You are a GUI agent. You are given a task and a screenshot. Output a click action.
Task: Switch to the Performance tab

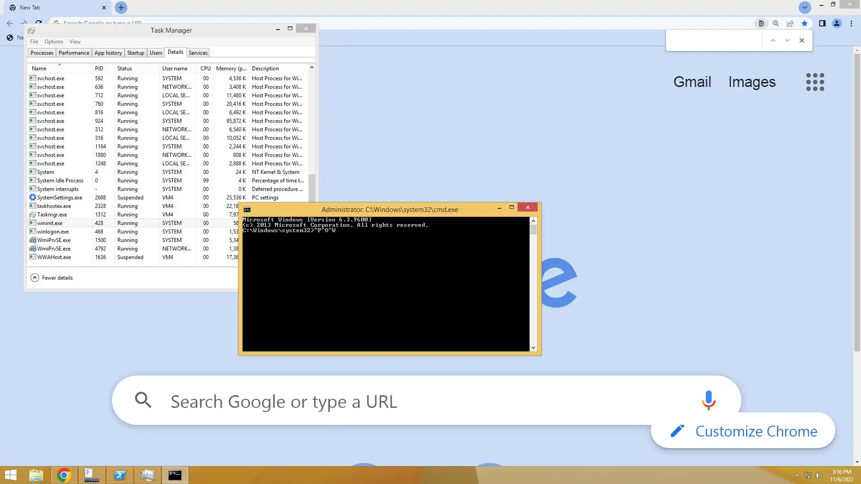[x=74, y=53]
